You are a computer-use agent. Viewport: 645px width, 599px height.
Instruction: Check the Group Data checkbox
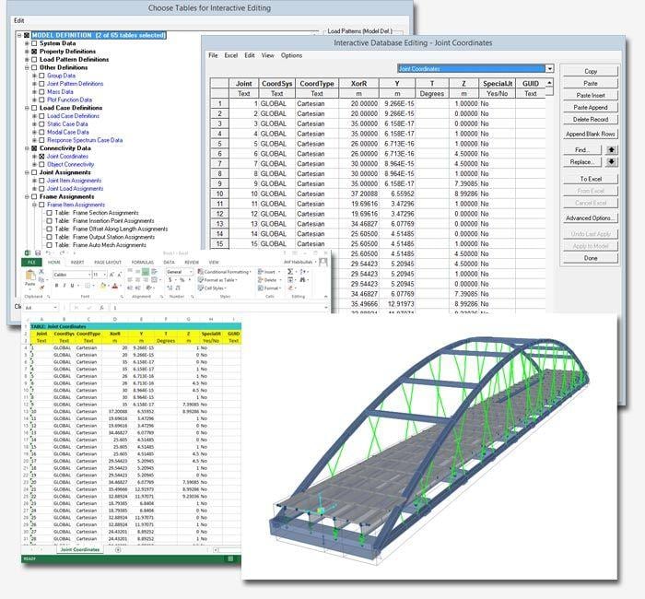pos(41,76)
